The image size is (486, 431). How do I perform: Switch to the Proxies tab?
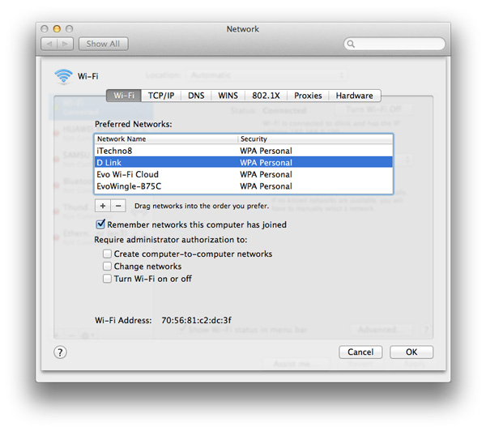[x=308, y=96]
